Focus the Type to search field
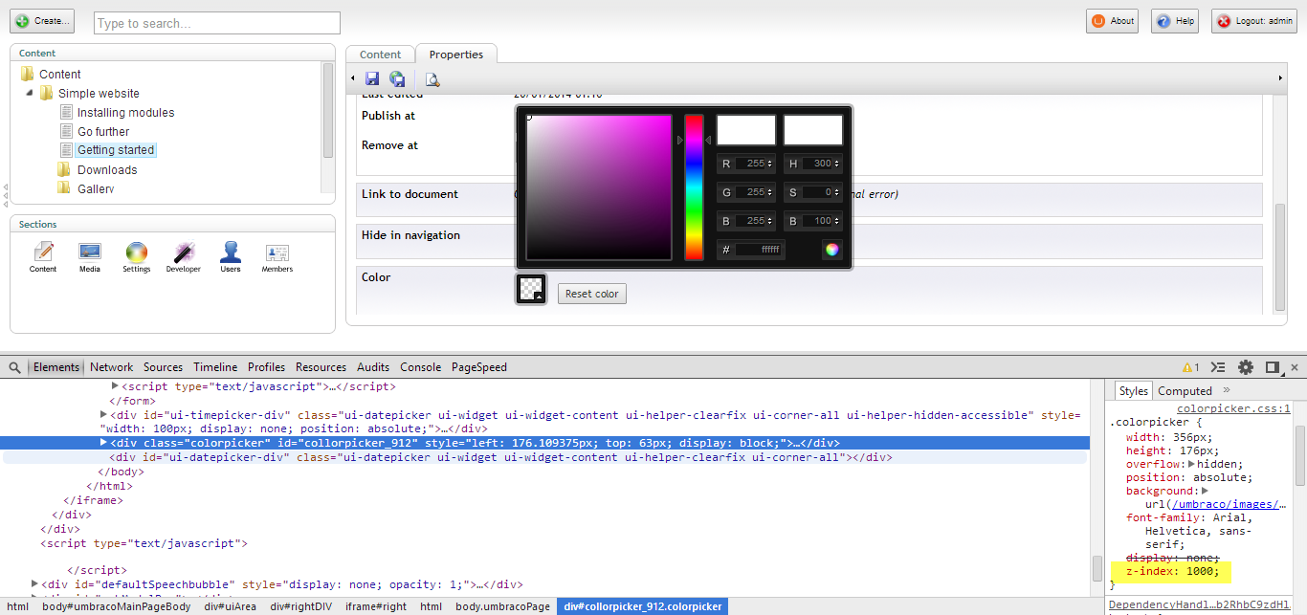1307x615 pixels. coord(217,23)
